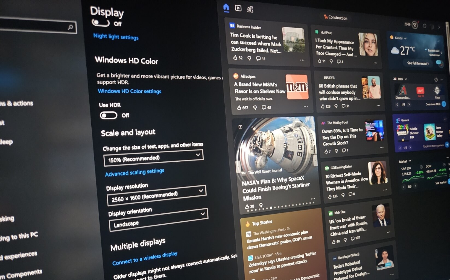The height and width of the screenshot is (280, 450).
Task: Open the rewards badge next to 2946
Action: click(415, 25)
